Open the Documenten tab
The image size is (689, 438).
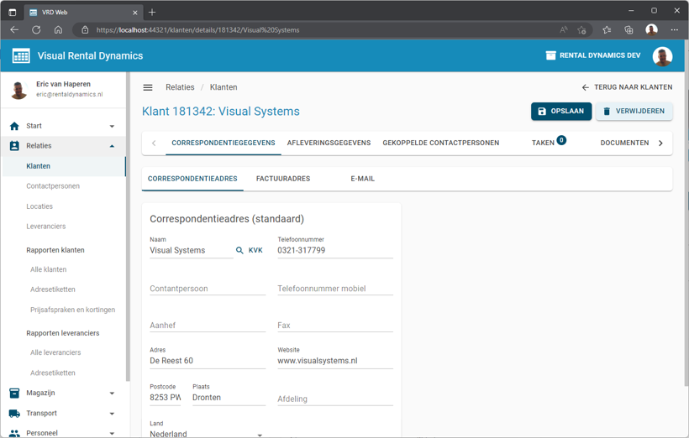pos(624,143)
